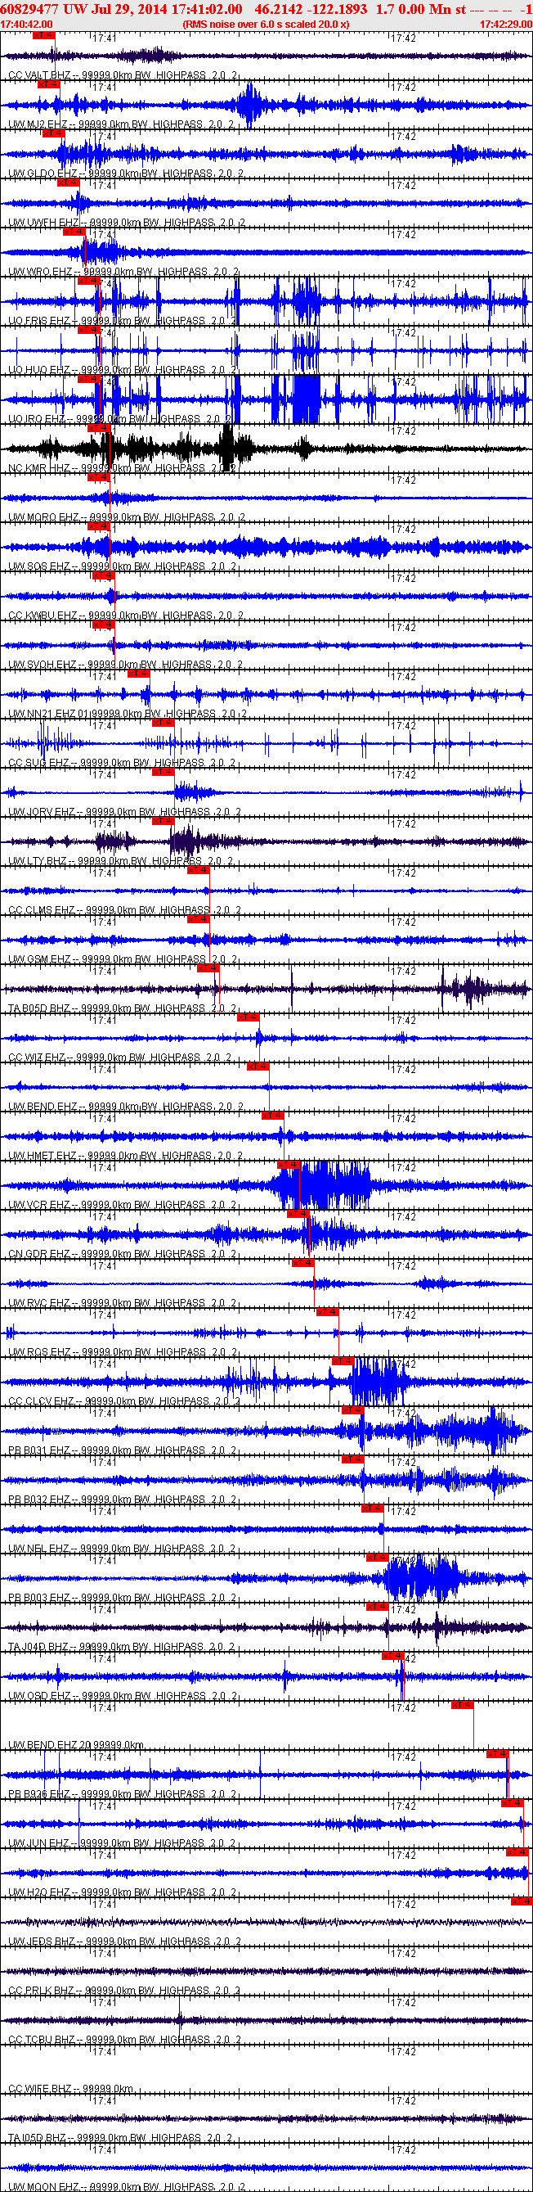Select the red pick flag on UW.VCR trace
533x2192 pixels.
[x=289, y=1164]
